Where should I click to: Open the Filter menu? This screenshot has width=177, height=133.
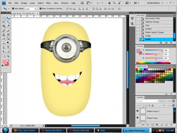coord(48,3)
